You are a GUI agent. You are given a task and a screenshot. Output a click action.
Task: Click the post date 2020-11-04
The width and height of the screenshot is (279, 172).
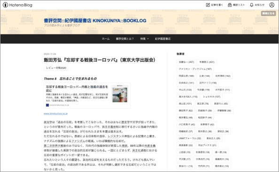(50, 54)
